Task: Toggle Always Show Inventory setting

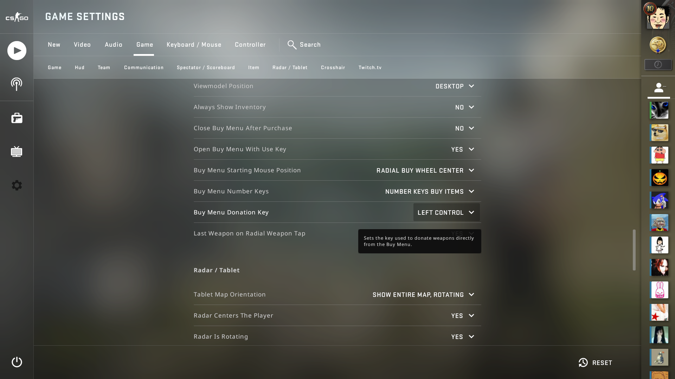Action: (x=464, y=107)
